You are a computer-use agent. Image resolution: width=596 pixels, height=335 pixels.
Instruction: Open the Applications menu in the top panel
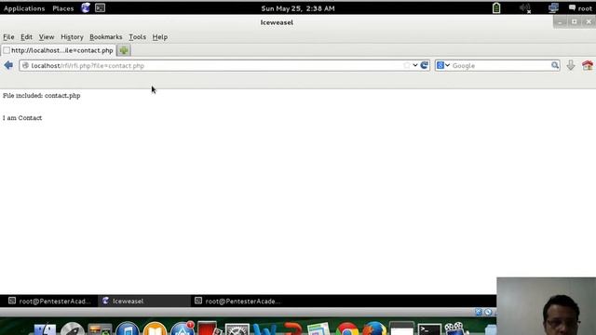pos(24,8)
